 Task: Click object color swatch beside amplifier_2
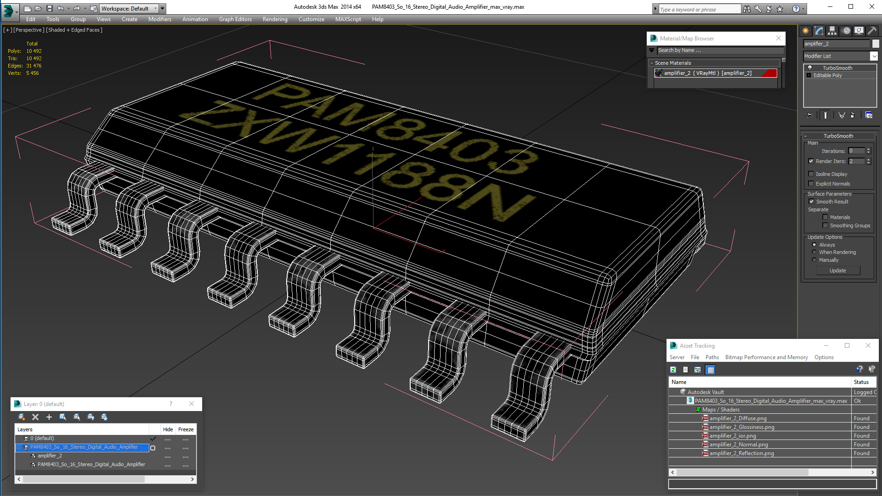(x=876, y=44)
